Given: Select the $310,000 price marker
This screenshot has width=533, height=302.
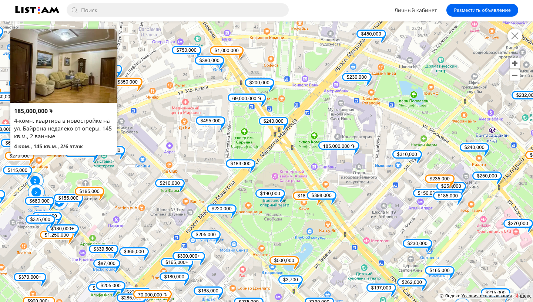Looking at the screenshot, I should click(407, 155).
